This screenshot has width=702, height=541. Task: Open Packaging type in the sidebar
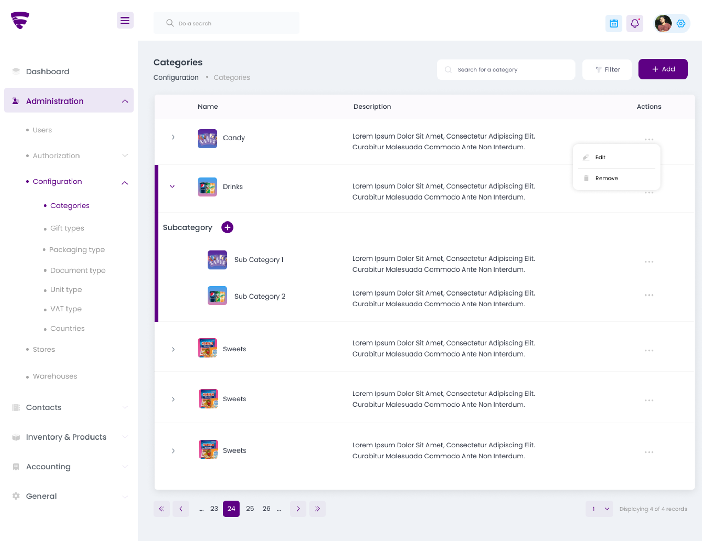77,250
